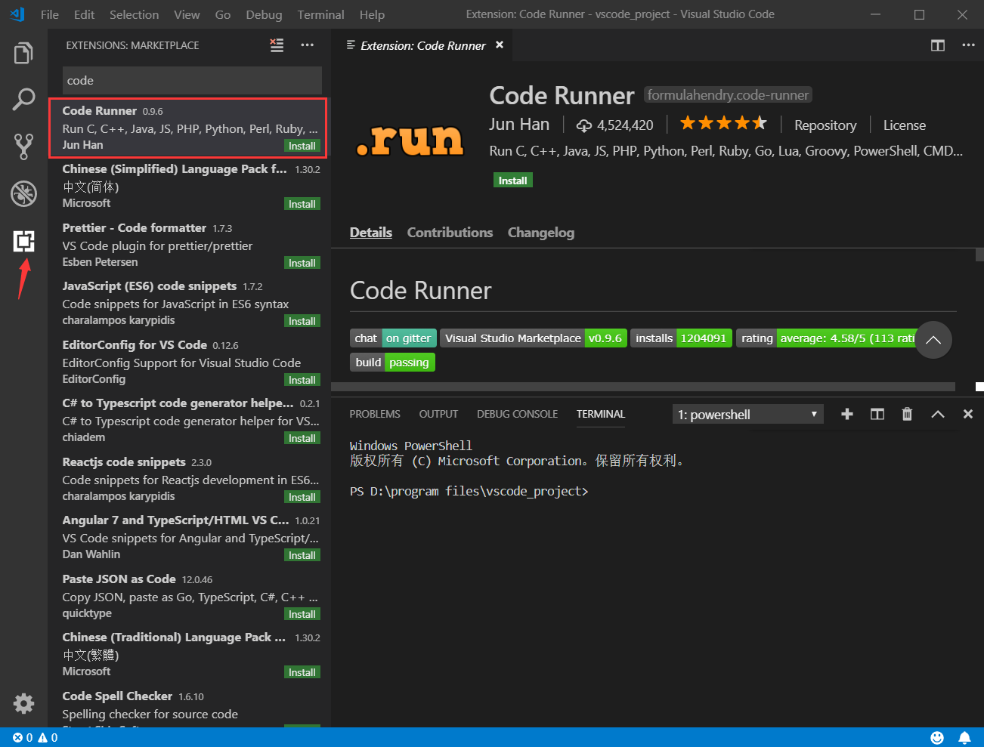The height and width of the screenshot is (747, 984).
Task: Install Chinese (Simplified) Language Pack
Action: pyautogui.click(x=302, y=204)
